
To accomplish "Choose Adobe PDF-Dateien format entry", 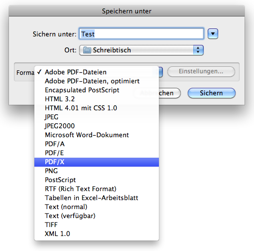I will point(97,72).
